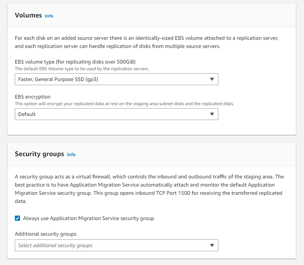Click the dropdown arrow for EBS volume type

212,79
